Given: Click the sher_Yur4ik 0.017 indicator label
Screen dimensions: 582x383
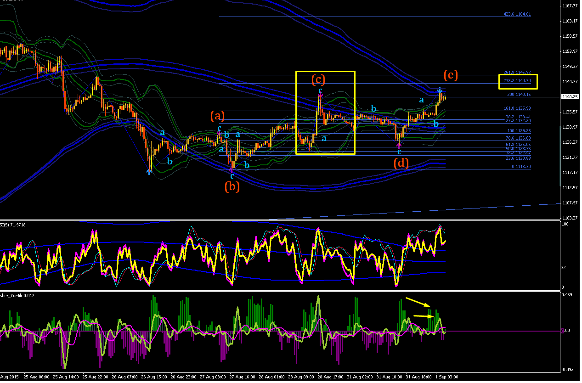Looking at the screenshot, I should click(17, 295).
